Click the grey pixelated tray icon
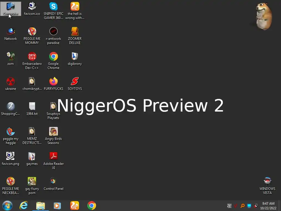 229,206
